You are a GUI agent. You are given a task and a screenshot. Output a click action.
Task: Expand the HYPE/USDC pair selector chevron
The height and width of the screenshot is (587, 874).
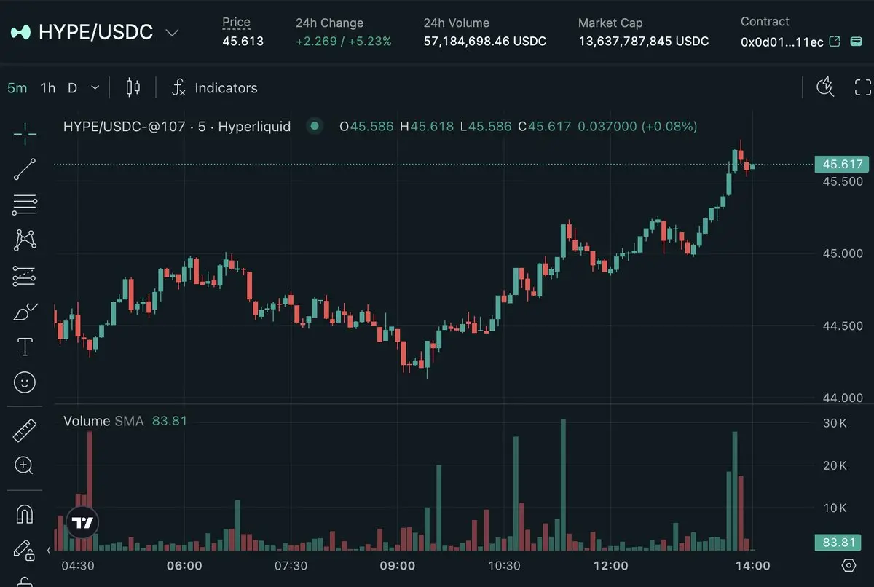172,33
